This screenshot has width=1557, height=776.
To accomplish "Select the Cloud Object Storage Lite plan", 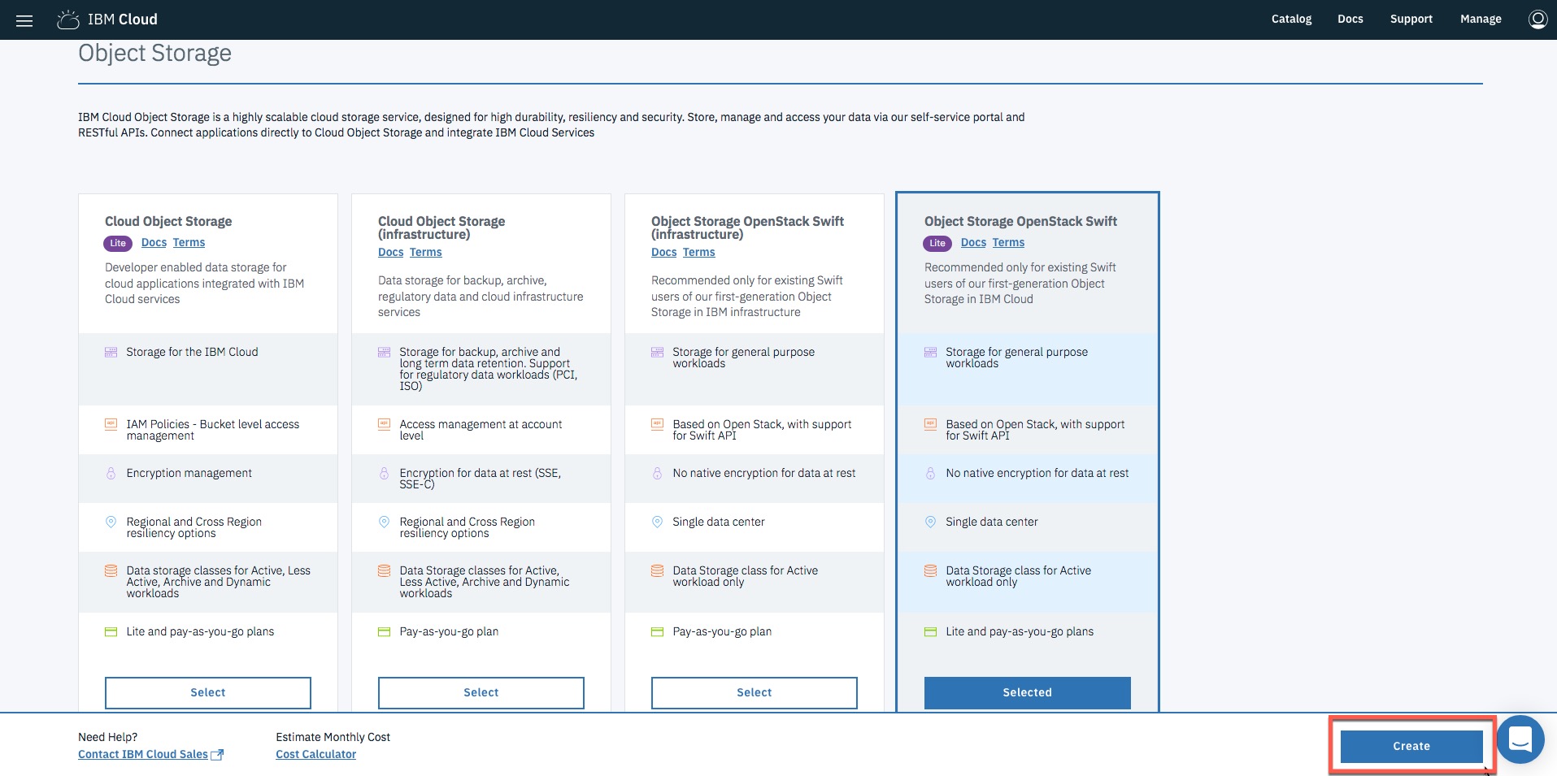I will point(208,692).
